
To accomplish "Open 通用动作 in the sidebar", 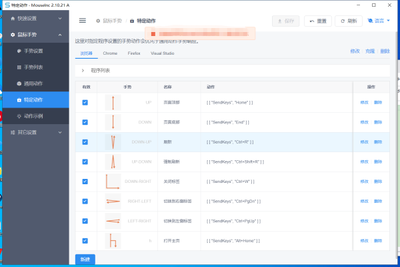I will [36, 83].
